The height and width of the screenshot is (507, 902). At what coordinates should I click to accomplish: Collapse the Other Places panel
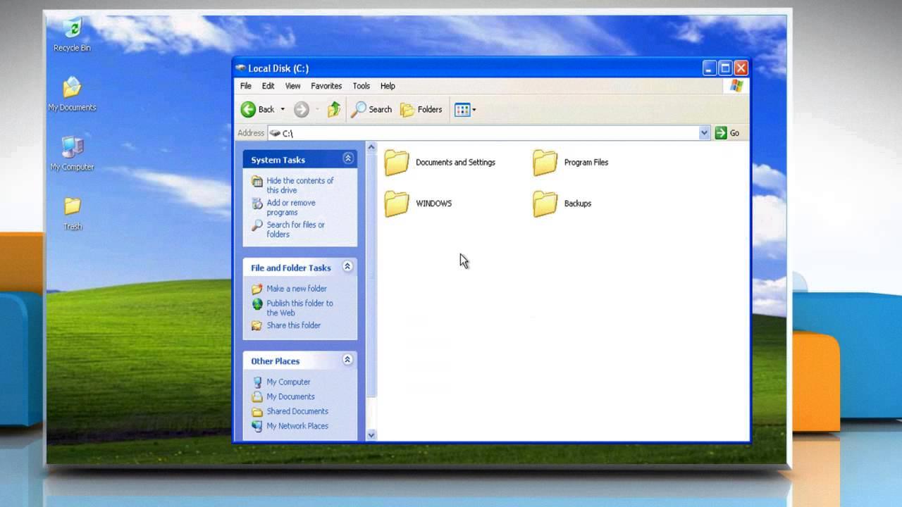point(347,360)
